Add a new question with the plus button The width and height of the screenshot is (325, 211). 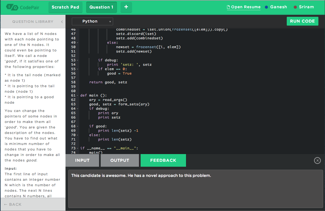126,7
